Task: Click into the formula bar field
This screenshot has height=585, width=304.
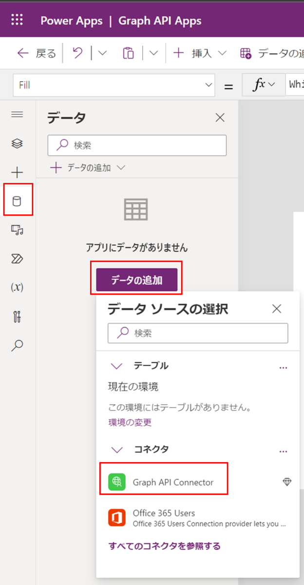Action: tap(295, 85)
